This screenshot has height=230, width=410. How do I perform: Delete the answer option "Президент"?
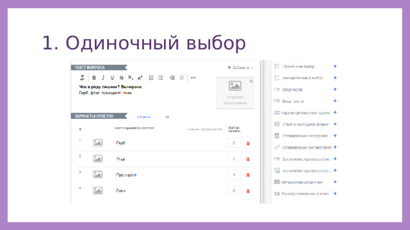point(248,175)
